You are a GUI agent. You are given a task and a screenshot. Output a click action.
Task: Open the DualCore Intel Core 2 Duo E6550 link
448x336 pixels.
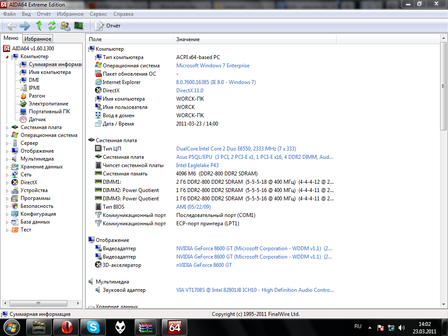[236, 149]
